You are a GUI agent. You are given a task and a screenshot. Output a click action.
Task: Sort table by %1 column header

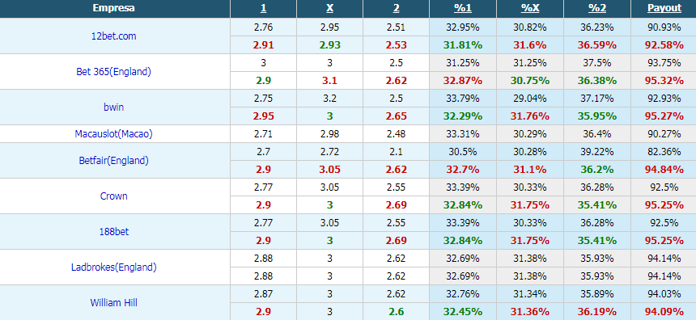click(x=463, y=8)
